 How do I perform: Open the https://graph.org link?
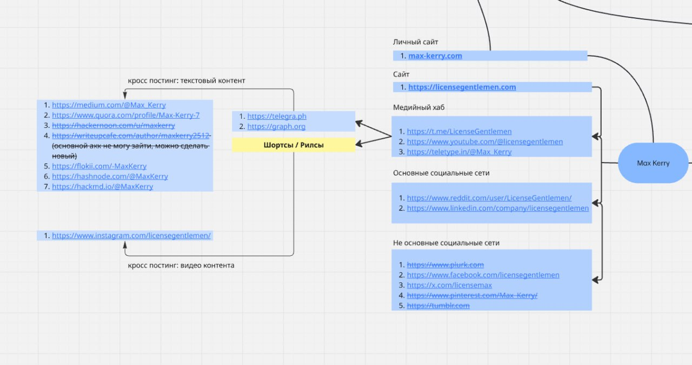point(276,126)
